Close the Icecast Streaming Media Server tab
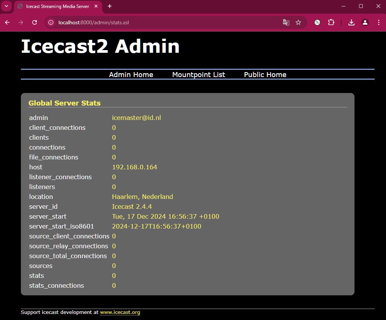Viewport: 386px width, 320px height. coord(96,6)
